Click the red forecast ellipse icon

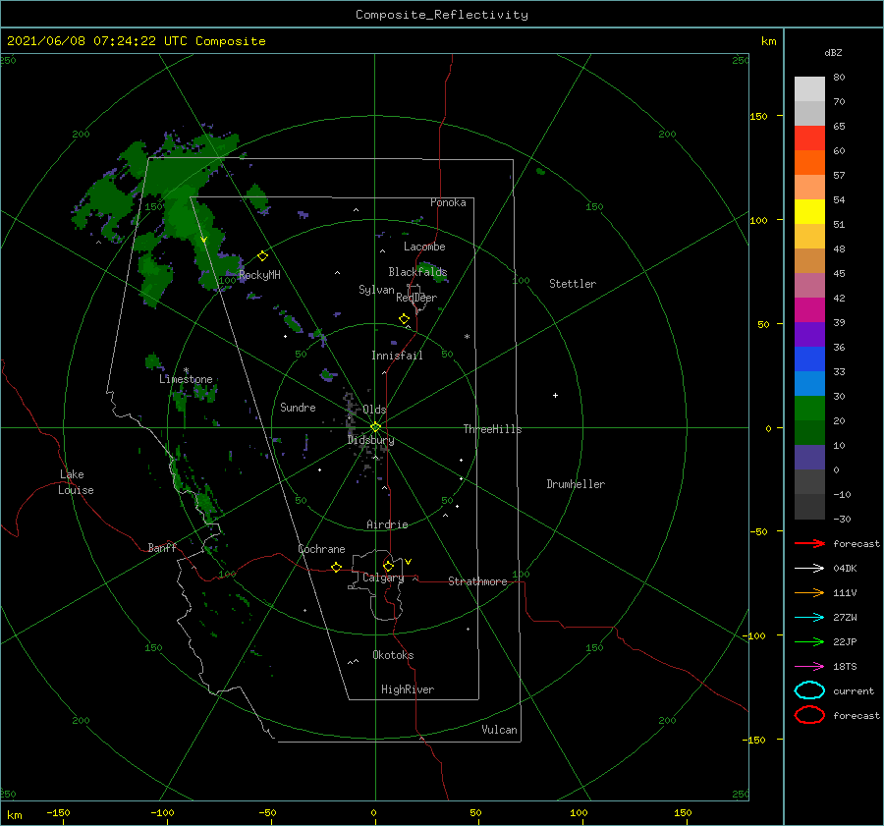809,715
